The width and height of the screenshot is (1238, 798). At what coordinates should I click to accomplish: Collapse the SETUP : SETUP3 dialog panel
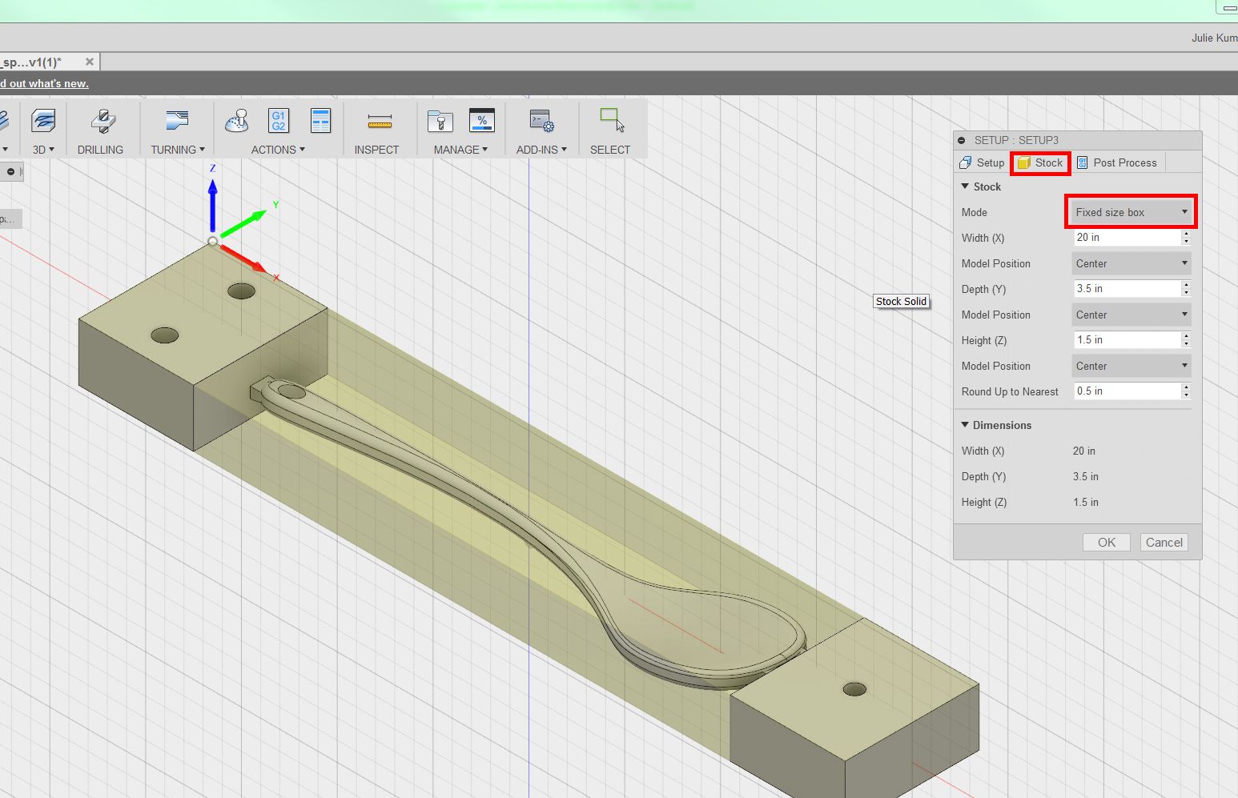[x=962, y=140]
